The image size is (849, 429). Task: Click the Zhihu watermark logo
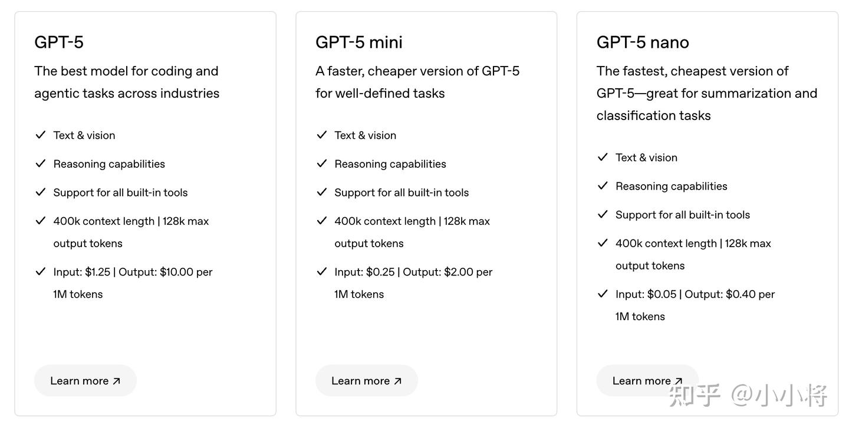(695, 395)
